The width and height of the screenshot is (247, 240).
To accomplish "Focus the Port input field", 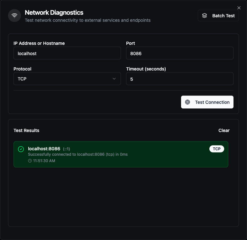I will pyautogui.click(x=179, y=53).
